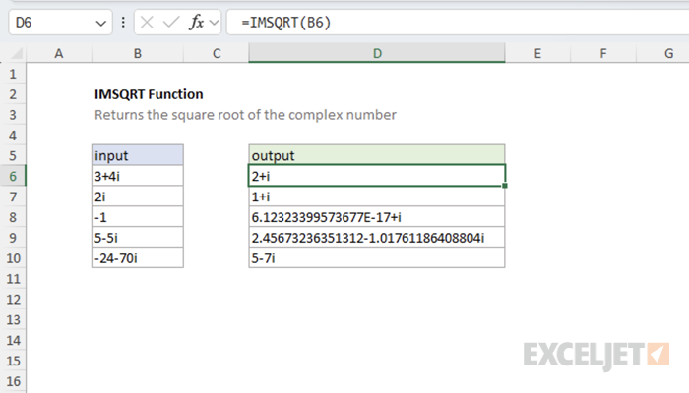Select row 11 header
The image size is (689, 393).
coord(13,278)
